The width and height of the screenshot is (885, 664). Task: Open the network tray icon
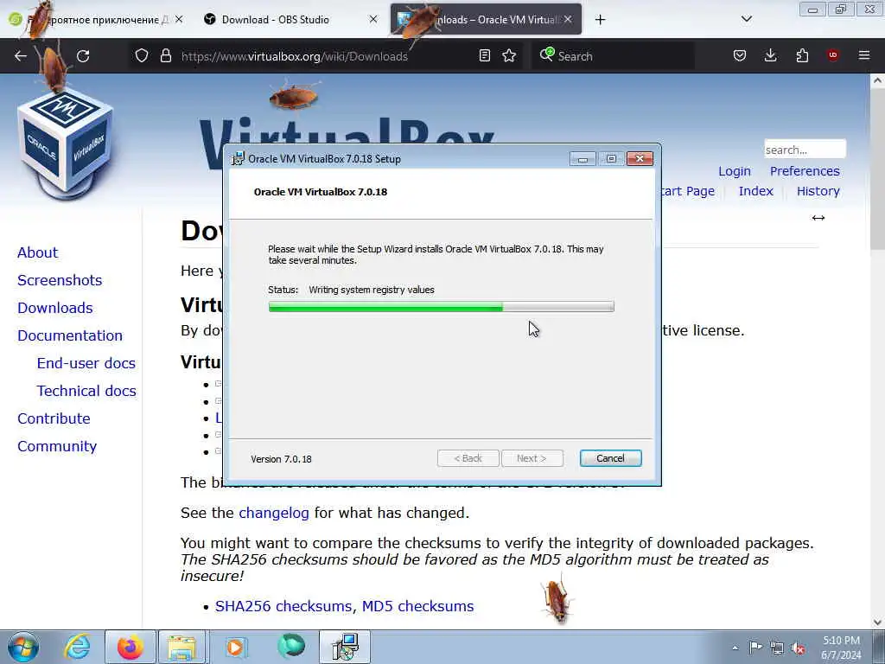(x=777, y=648)
